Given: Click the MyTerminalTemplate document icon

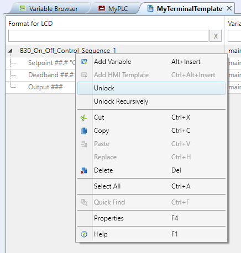Looking at the screenshot, I should point(150,8).
